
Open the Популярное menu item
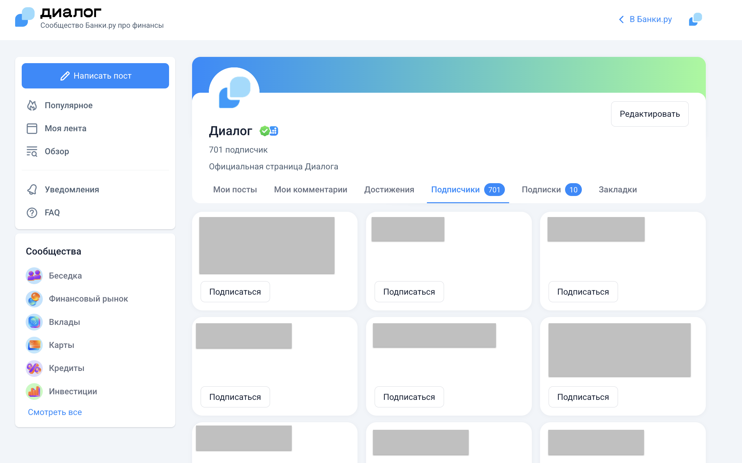(68, 106)
